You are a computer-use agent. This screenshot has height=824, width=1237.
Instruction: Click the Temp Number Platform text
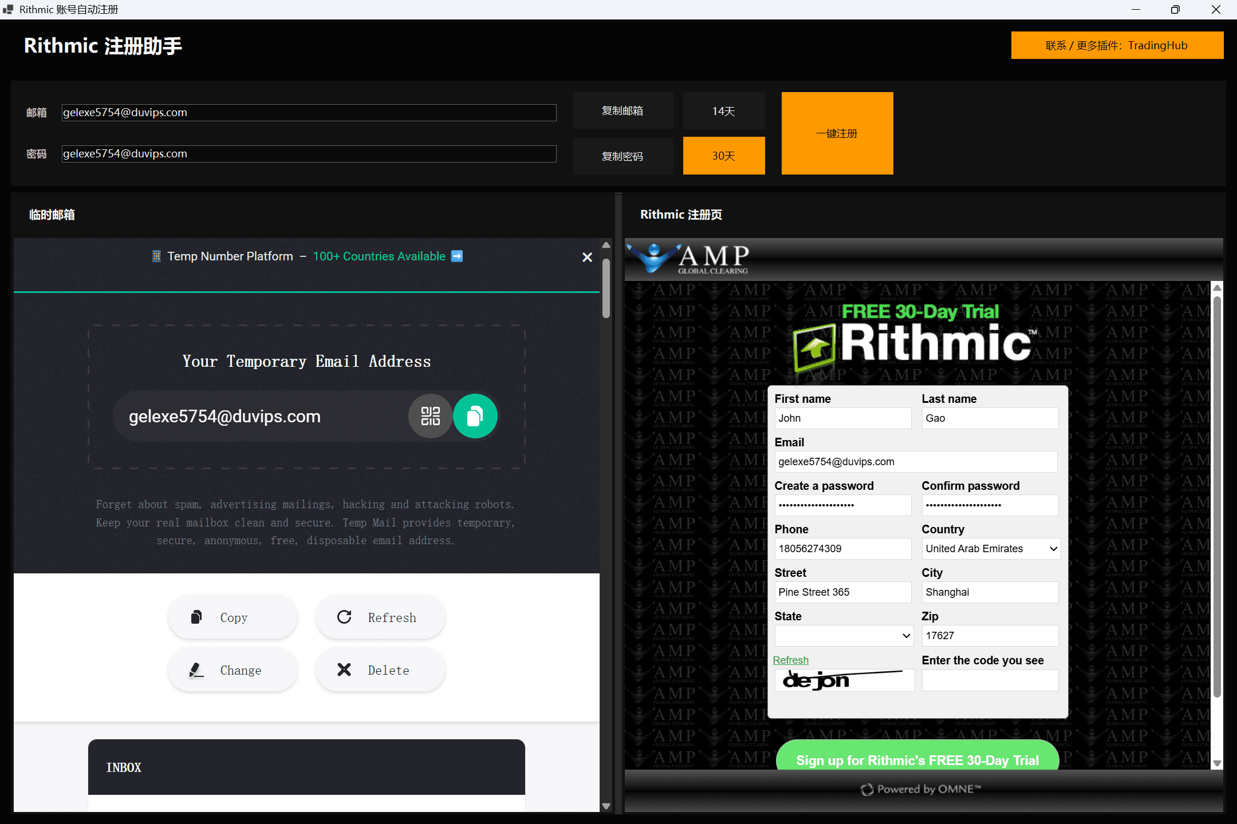coord(230,256)
